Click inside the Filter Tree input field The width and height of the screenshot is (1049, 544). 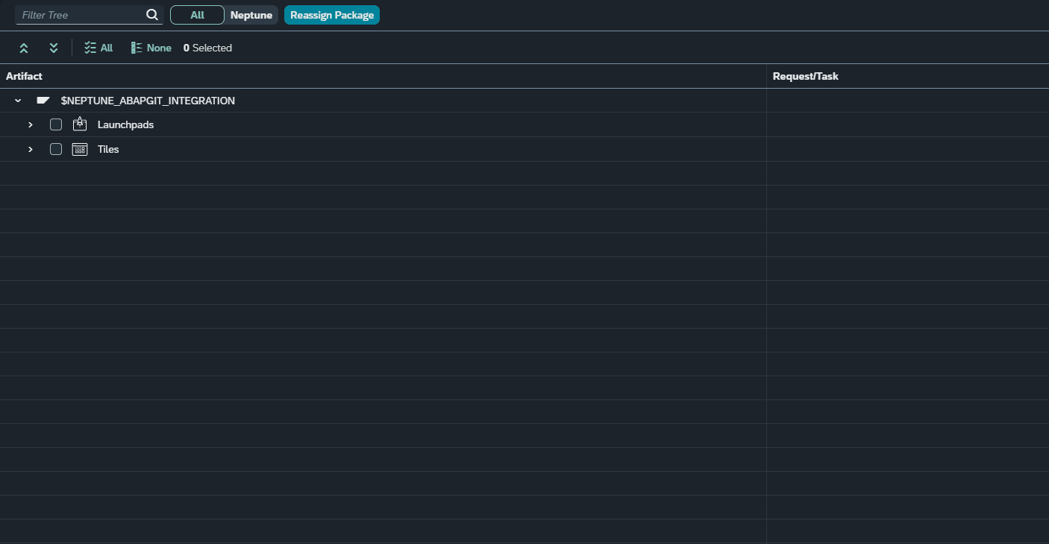coord(82,15)
